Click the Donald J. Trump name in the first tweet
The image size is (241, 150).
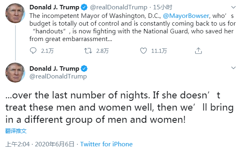(54, 7)
